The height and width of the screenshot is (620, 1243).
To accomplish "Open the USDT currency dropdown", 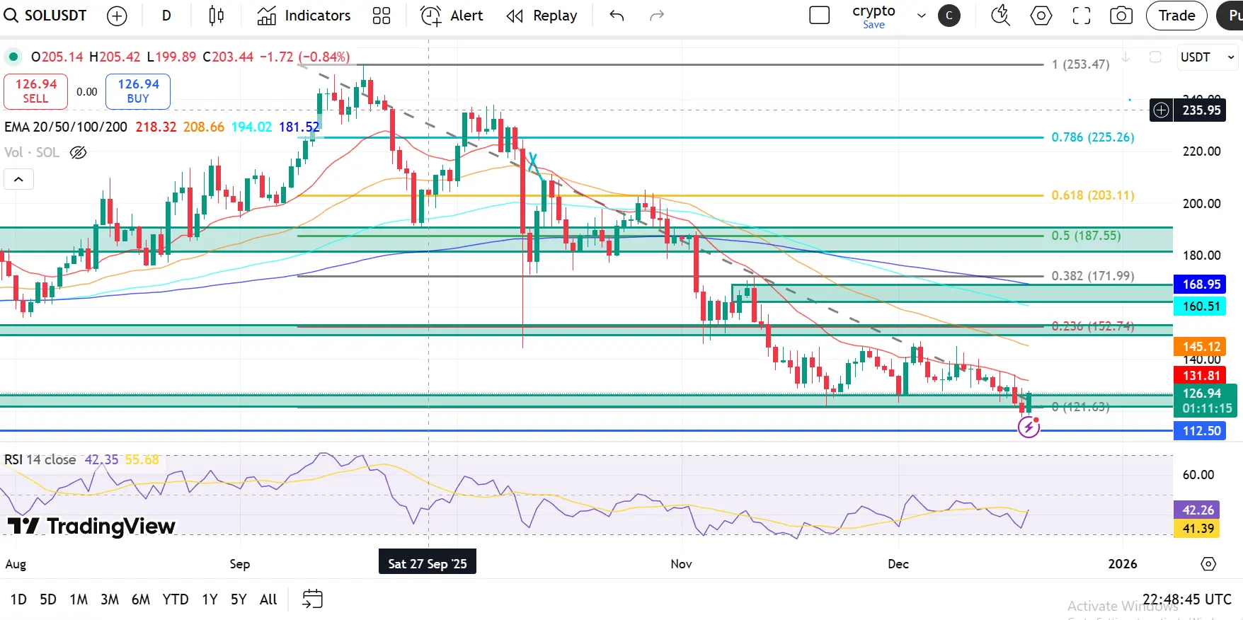I will (x=1207, y=57).
